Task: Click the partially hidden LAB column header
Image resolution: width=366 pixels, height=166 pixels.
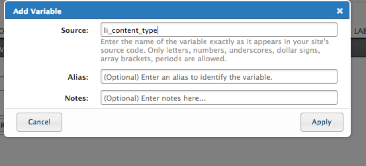Action: pos(359,31)
